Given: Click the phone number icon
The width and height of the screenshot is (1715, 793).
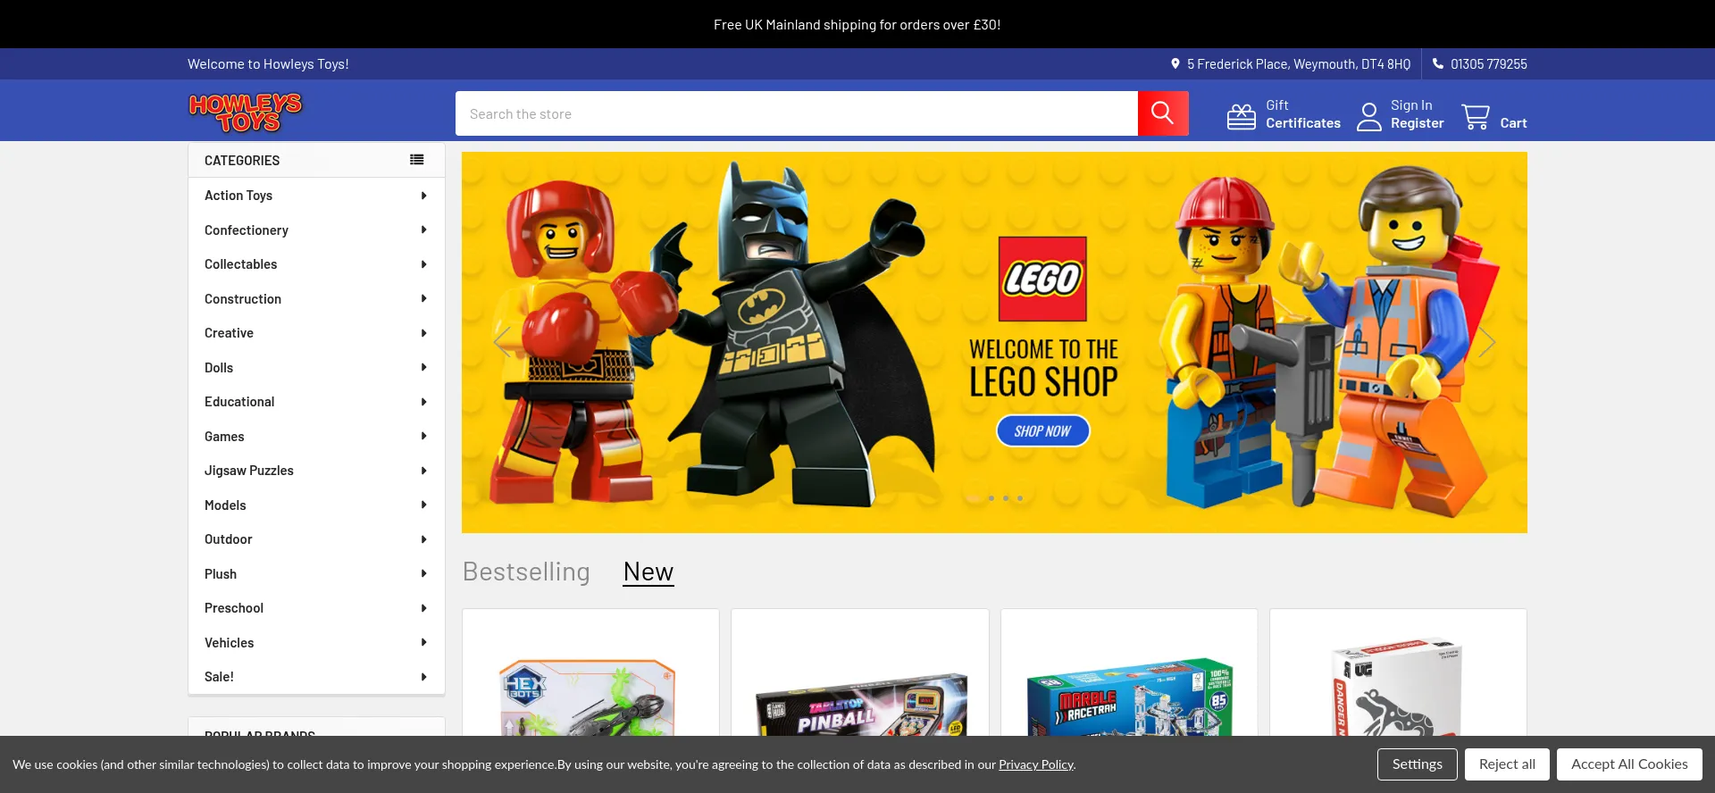Looking at the screenshot, I should pos(1438,63).
